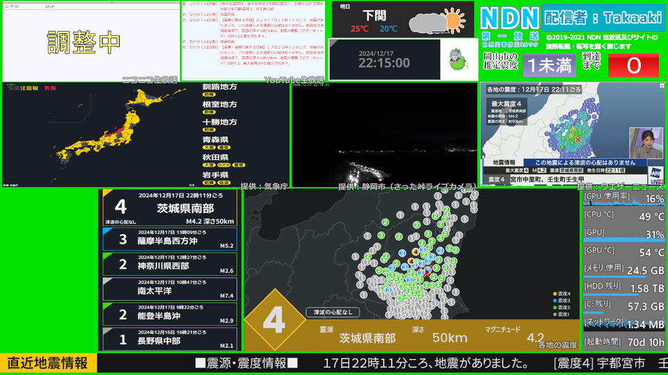Click the Weathernews presenter video inset
The image size is (668, 375).
[x=646, y=143]
